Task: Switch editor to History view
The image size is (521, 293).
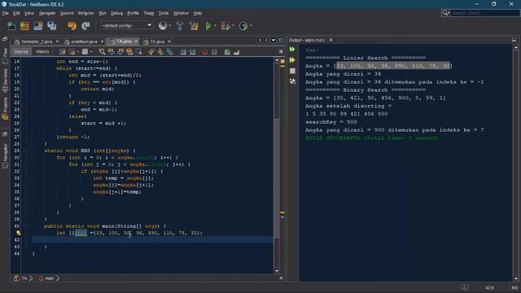Action: coord(42,51)
